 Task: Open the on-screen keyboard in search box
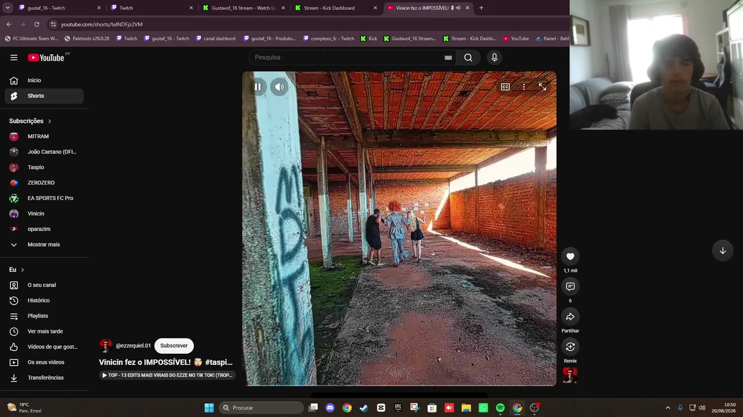pos(448,57)
